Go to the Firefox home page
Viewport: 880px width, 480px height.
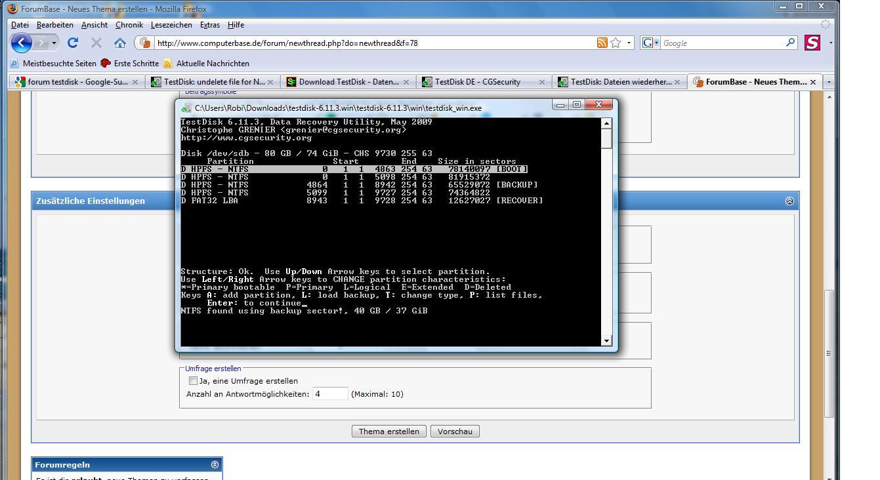pyautogui.click(x=119, y=43)
